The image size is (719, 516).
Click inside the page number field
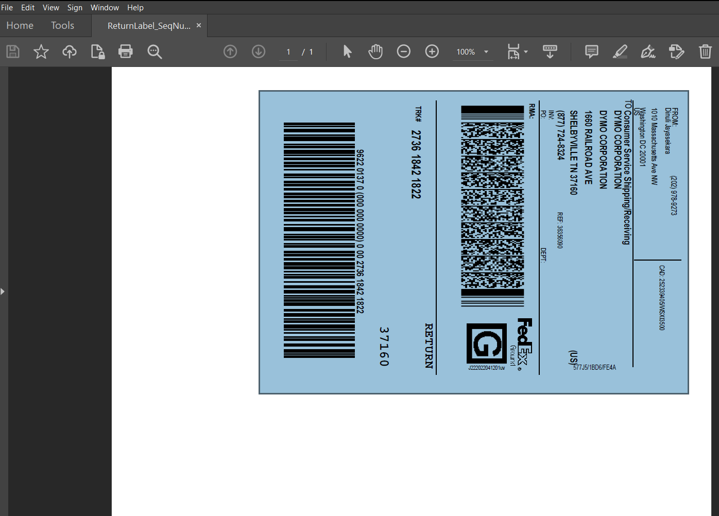coord(288,51)
